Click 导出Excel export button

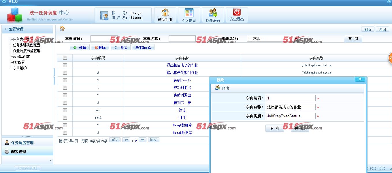pos(143,48)
